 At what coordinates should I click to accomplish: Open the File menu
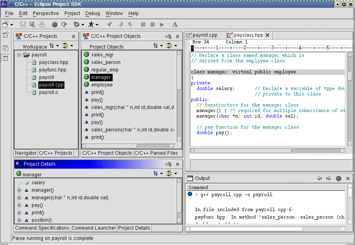(9, 13)
